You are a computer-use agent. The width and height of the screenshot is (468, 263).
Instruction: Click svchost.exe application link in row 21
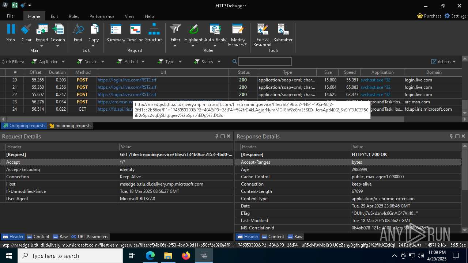(375, 87)
